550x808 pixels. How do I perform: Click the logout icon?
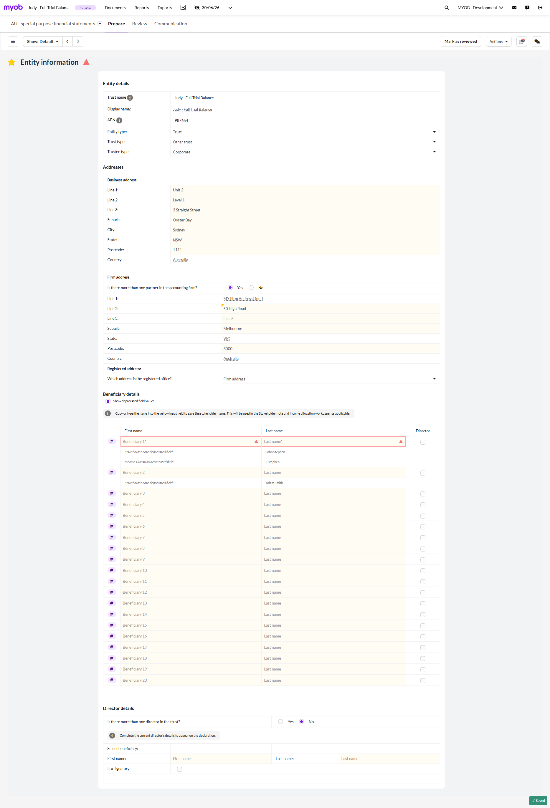541,7
